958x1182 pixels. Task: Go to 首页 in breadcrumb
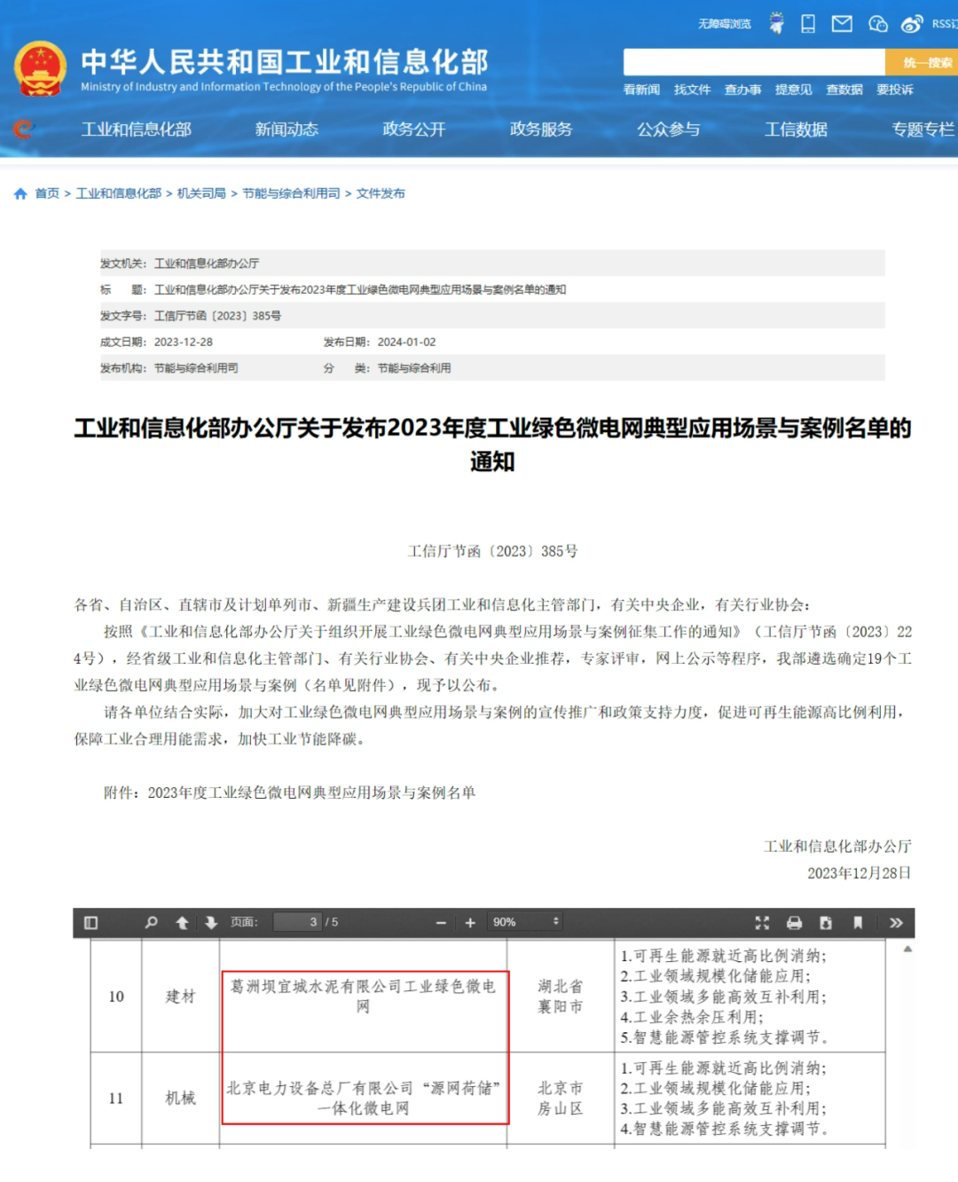[47, 193]
